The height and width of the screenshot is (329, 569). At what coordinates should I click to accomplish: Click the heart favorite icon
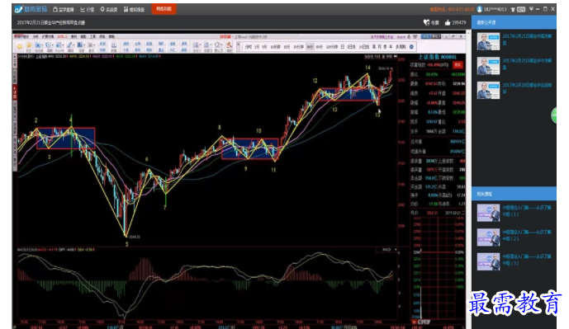[x=427, y=22]
